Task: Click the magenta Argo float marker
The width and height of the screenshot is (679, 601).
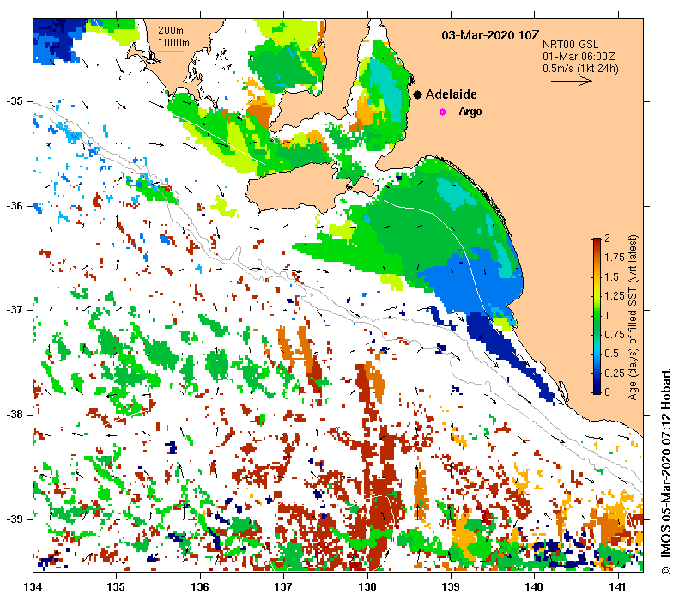Action: (442, 112)
